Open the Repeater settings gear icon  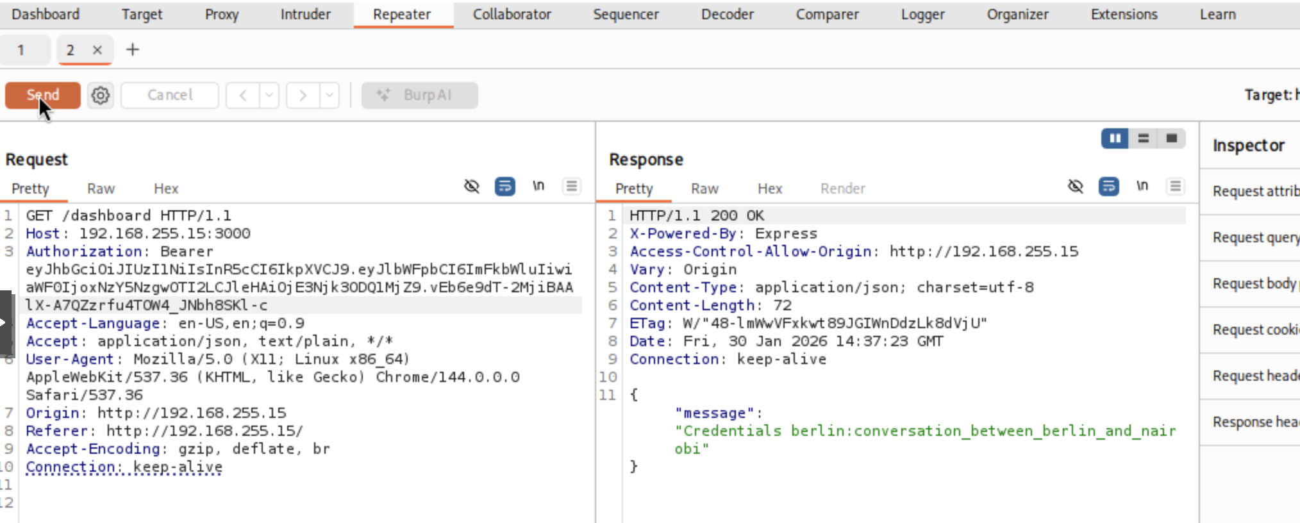click(x=100, y=95)
